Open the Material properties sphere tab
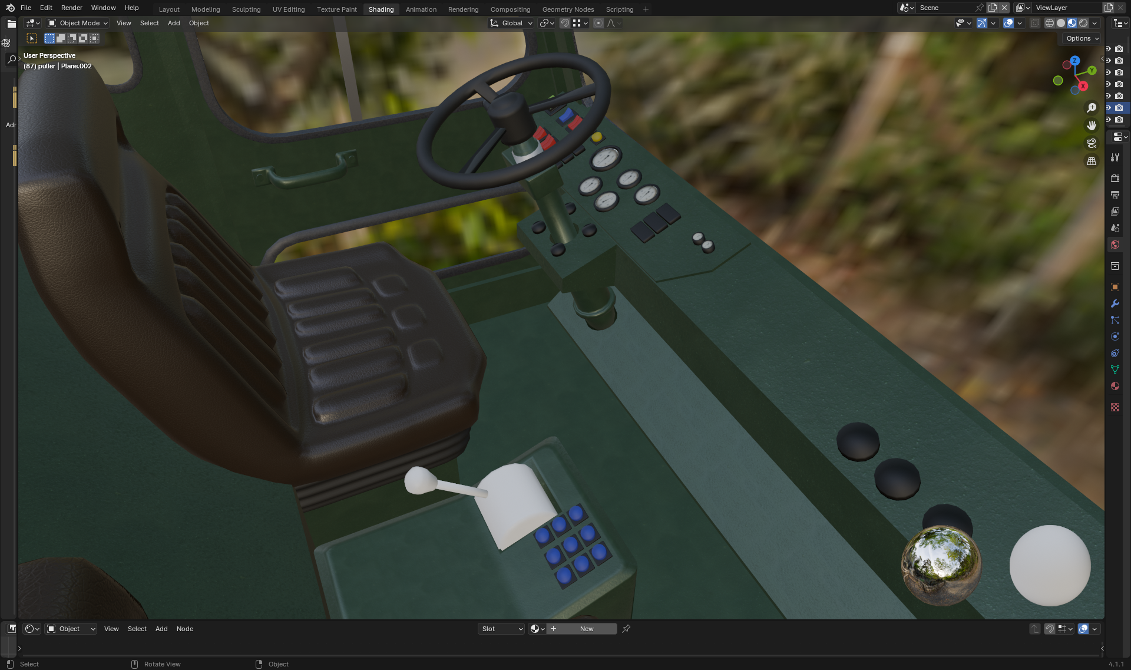 click(x=1115, y=386)
